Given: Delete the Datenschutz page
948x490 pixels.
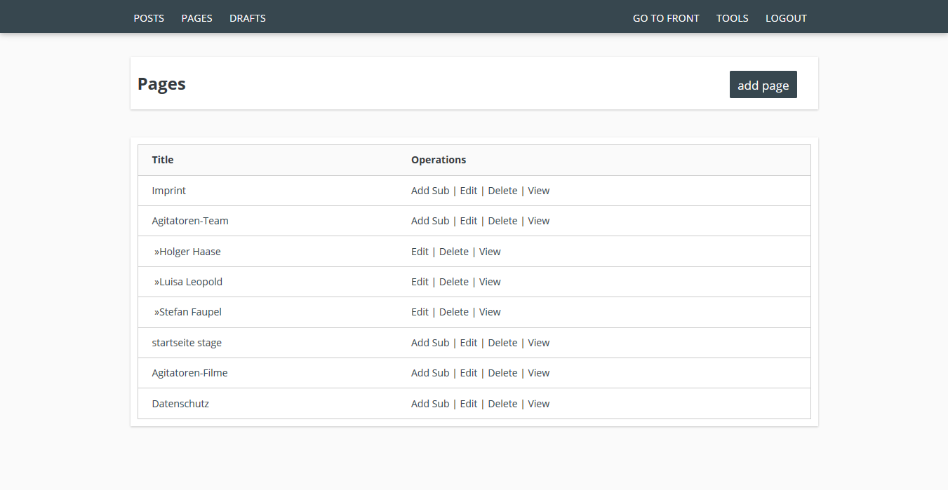Looking at the screenshot, I should (x=502, y=404).
